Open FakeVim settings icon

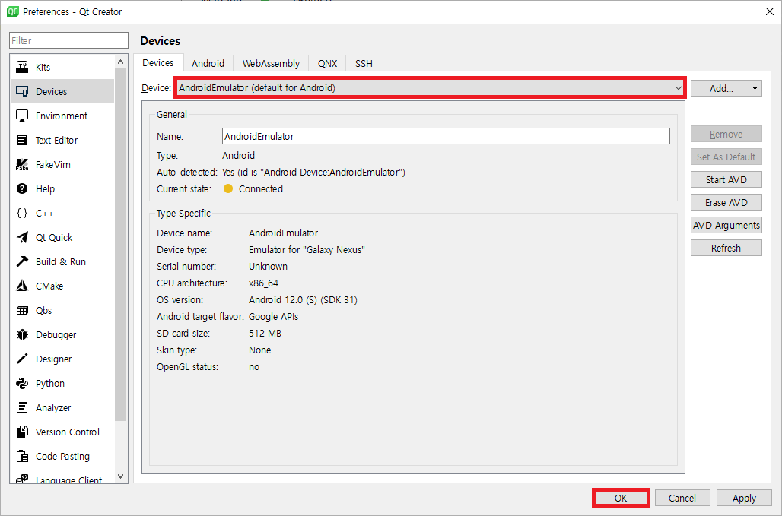(x=22, y=164)
